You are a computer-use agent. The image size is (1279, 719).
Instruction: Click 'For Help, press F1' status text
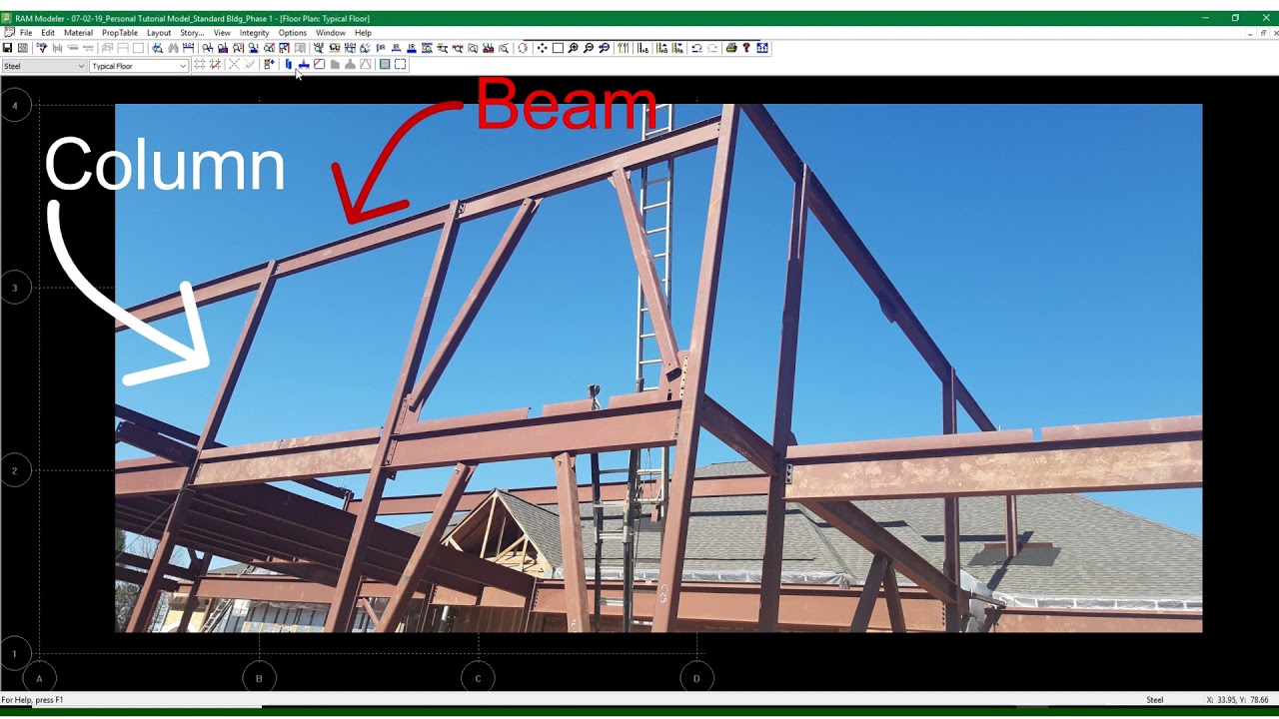click(32, 700)
